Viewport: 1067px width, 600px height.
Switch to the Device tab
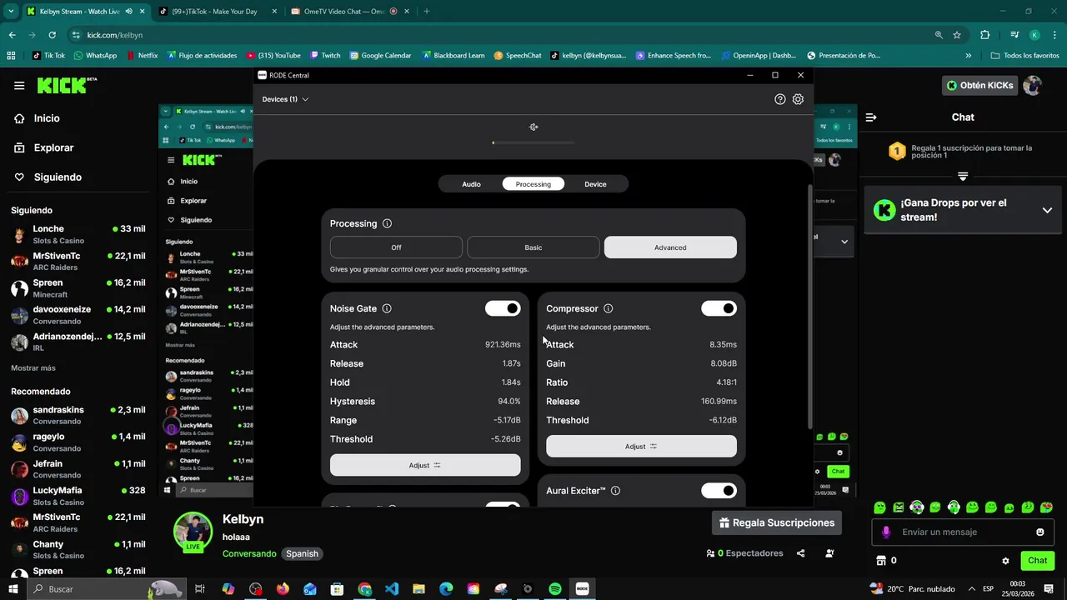[595, 184]
